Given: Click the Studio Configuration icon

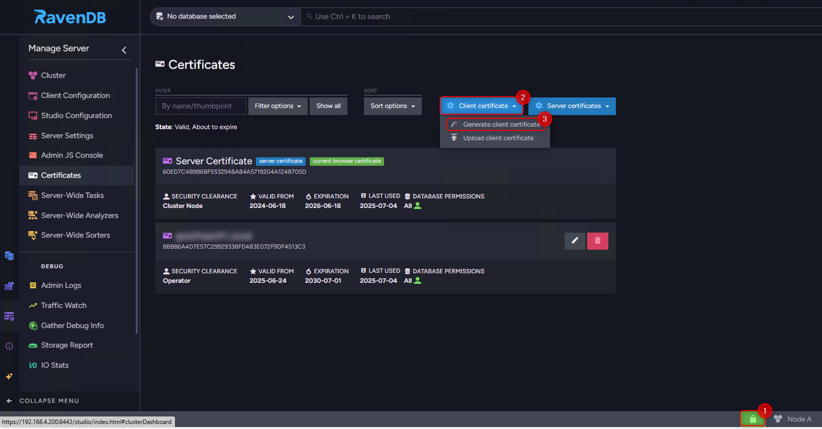Looking at the screenshot, I should (x=33, y=116).
